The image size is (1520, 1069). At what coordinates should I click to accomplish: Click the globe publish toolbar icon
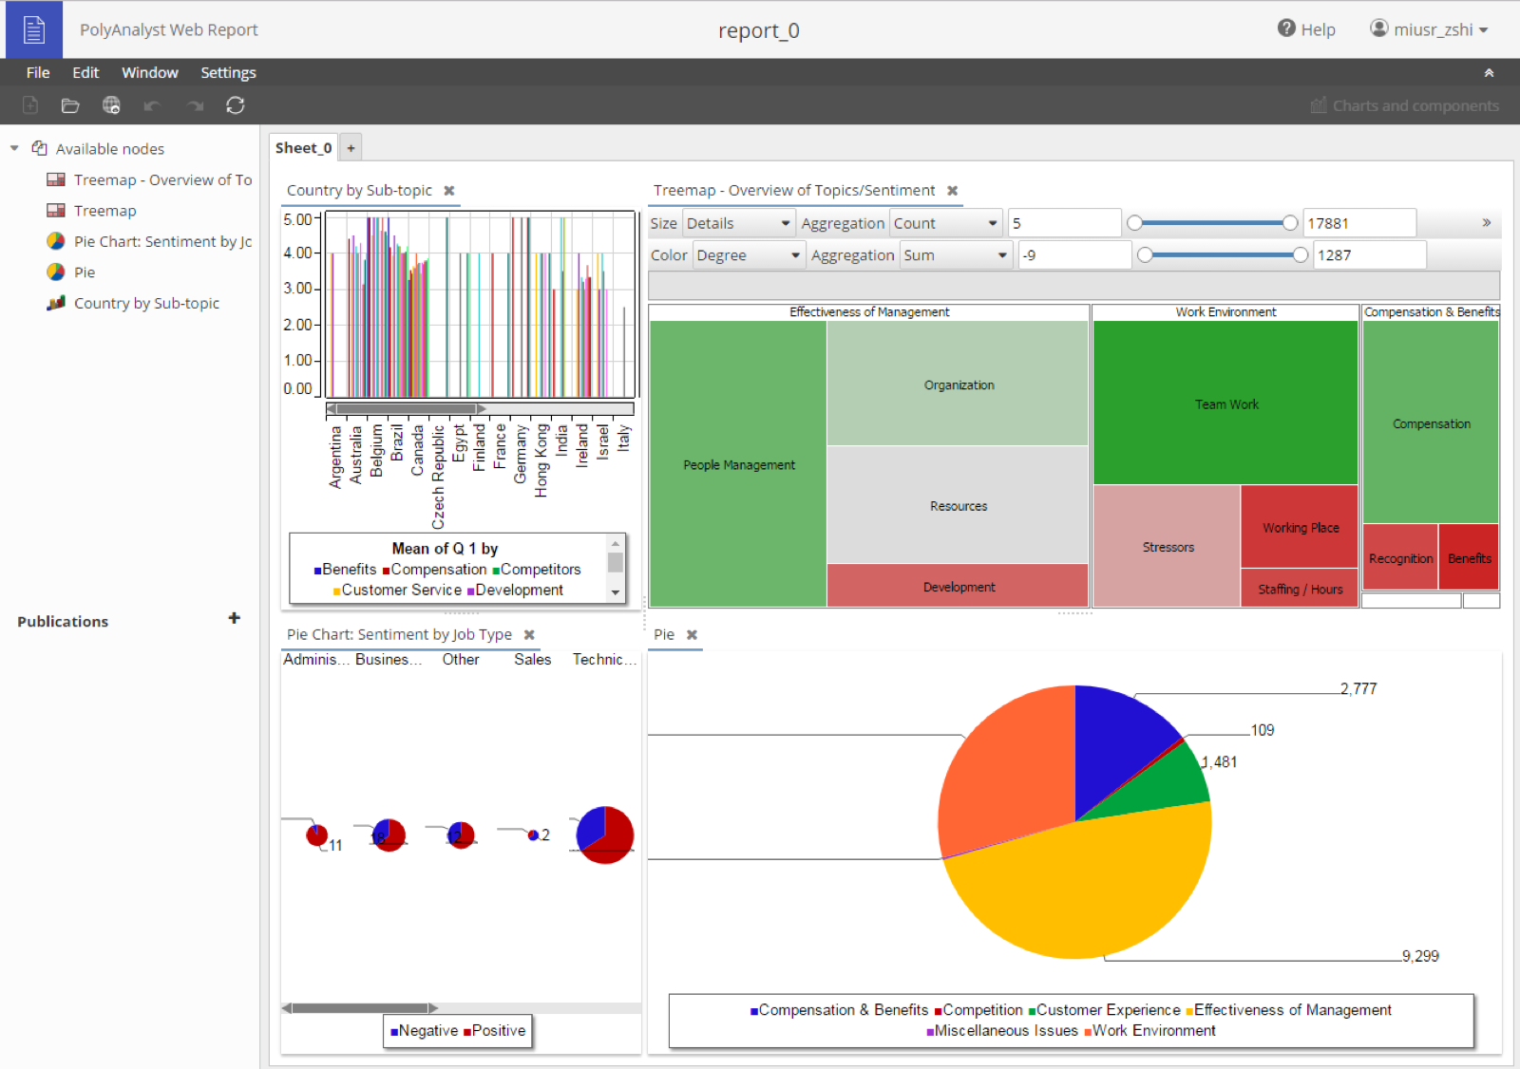click(x=111, y=105)
